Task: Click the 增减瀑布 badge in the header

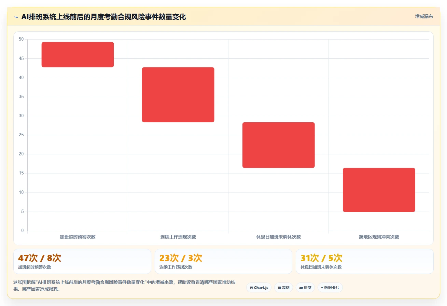Action: 424,17
